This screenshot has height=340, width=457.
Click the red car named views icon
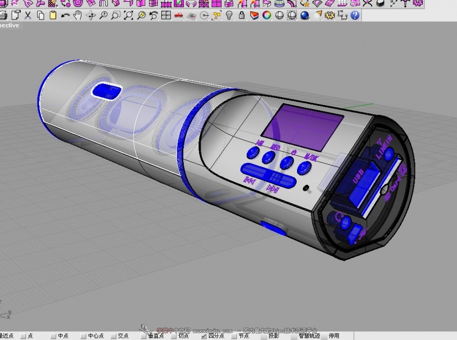tap(179, 15)
